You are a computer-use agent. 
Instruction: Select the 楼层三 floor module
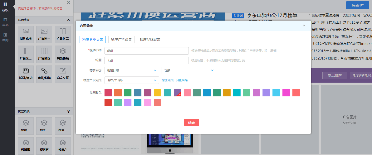(x=63, y=126)
